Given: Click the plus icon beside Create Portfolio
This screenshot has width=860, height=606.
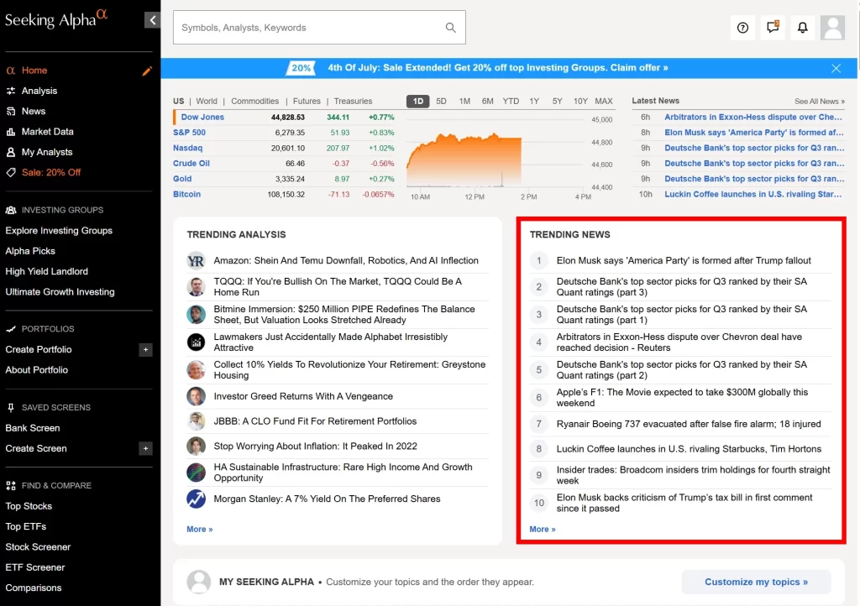Looking at the screenshot, I should tap(145, 350).
